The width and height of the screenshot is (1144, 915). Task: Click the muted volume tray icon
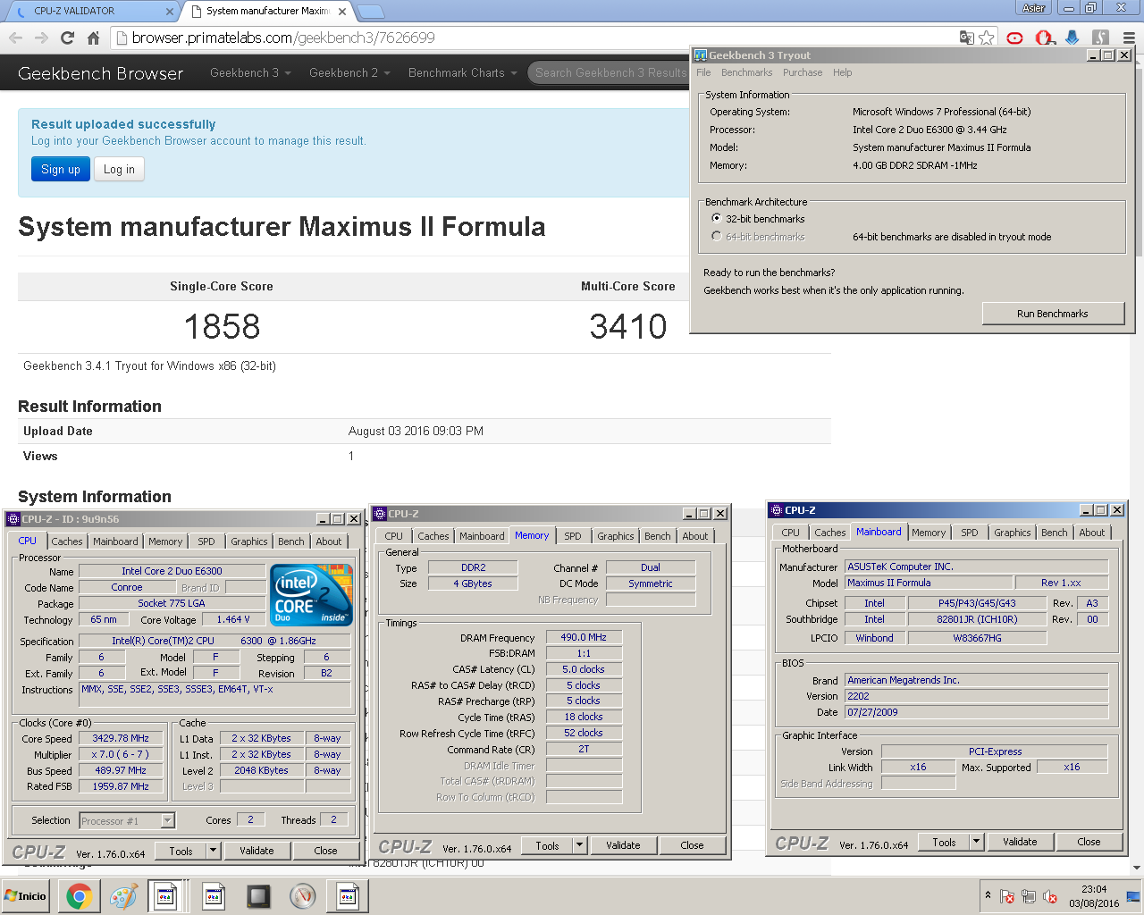1050,896
